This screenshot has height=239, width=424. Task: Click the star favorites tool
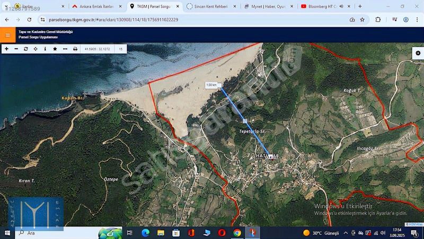click(x=55, y=49)
